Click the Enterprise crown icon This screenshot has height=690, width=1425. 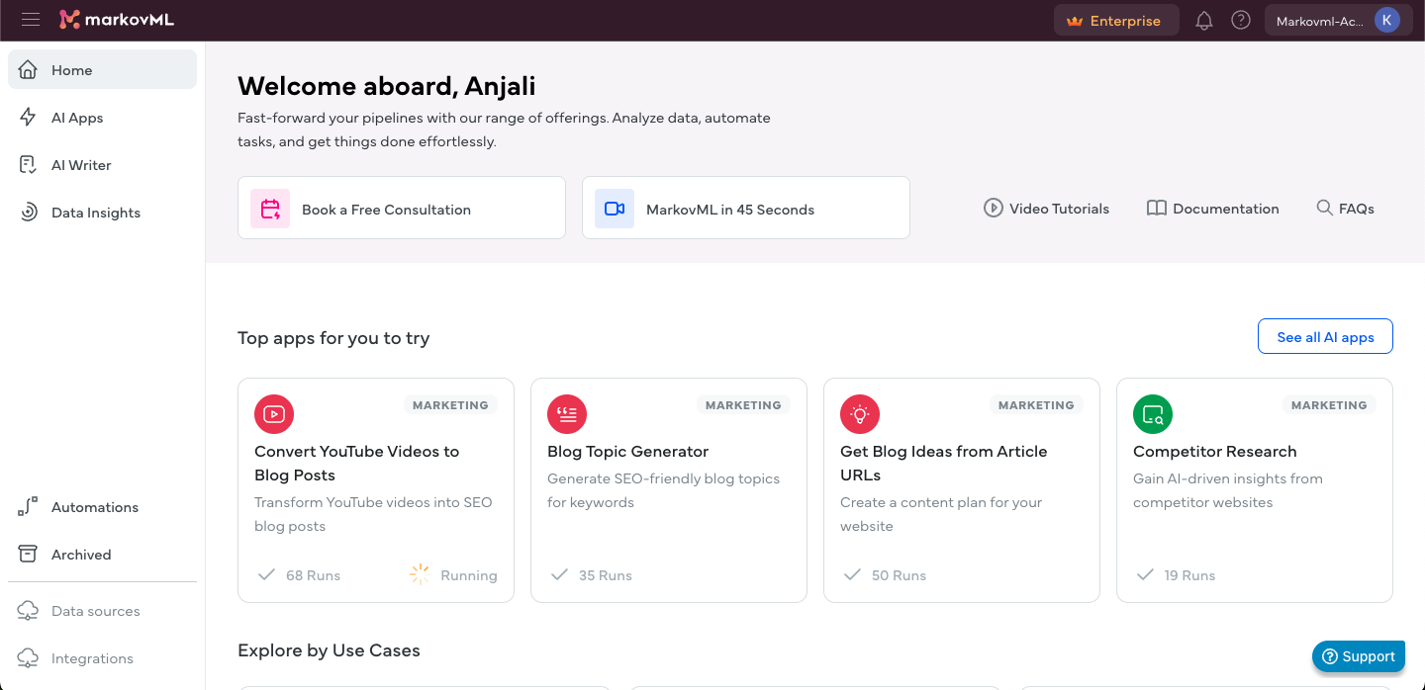(1075, 21)
